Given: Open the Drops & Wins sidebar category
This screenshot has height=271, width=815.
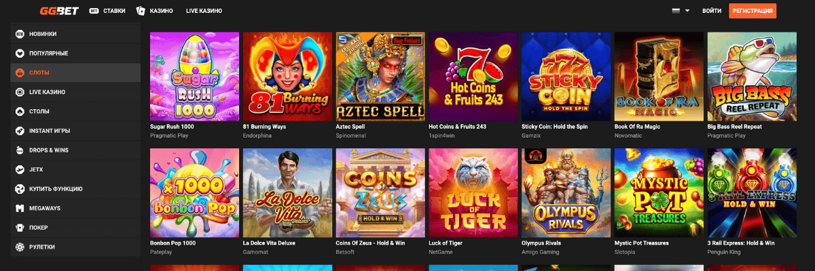Looking at the screenshot, I should pyautogui.click(x=49, y=150).
